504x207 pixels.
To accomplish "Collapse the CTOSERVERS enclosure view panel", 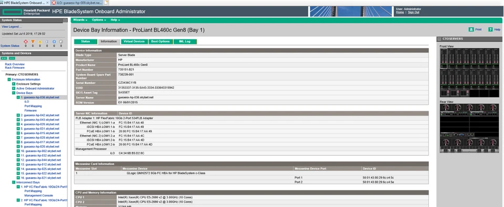I will 439,39.
